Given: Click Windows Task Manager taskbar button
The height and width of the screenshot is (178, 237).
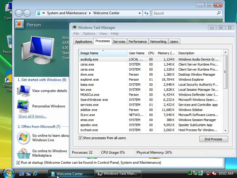Looking at the screenshot, I should tap(118, 174).
